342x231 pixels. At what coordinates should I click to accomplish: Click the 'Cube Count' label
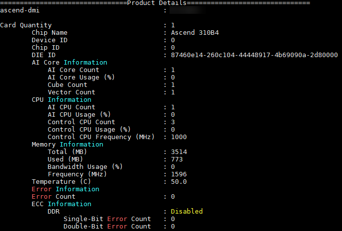[x=68, y=85]
